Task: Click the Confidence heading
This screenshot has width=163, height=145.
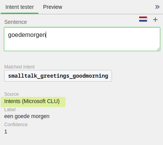Action: tap(16, 125)
